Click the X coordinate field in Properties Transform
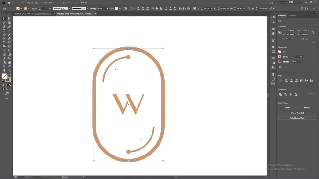Screen dimensions: 319x179 click(291, 30)
